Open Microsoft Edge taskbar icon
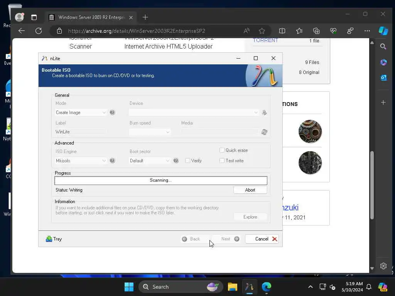Viewport: 395px width, 296px height. pos(266,287)
